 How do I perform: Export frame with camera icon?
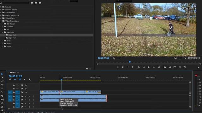165,67
